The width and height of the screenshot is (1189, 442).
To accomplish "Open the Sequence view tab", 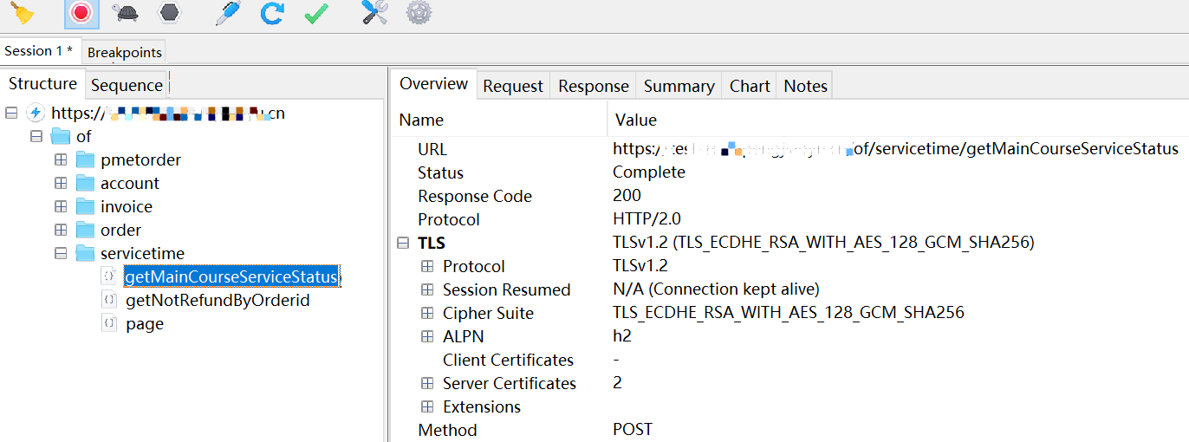I will point(127,85).
